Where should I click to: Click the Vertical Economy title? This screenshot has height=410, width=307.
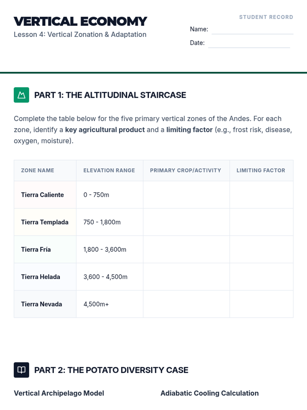80,22
